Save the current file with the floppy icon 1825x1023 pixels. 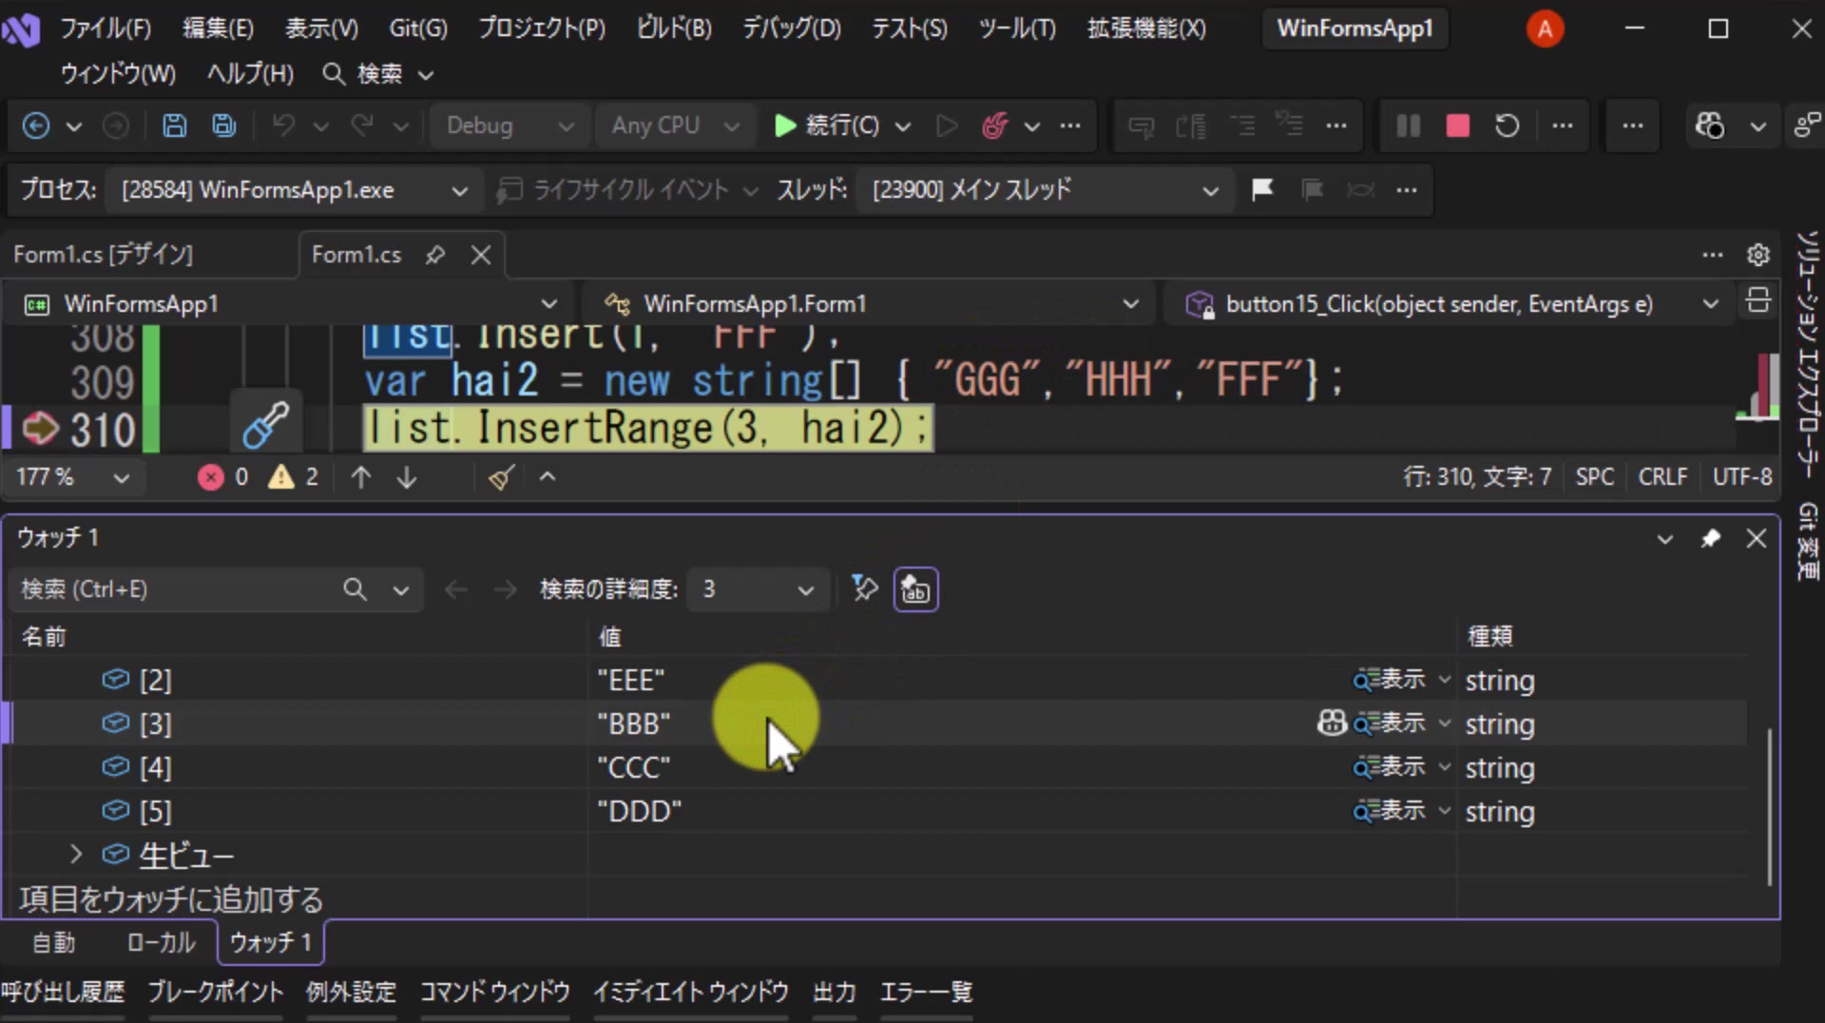[x=174, y=125]
